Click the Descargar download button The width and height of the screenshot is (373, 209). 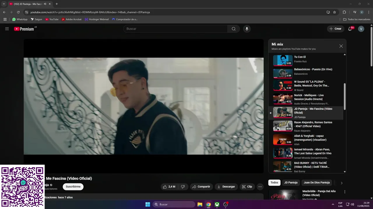(x=226, y=187)
